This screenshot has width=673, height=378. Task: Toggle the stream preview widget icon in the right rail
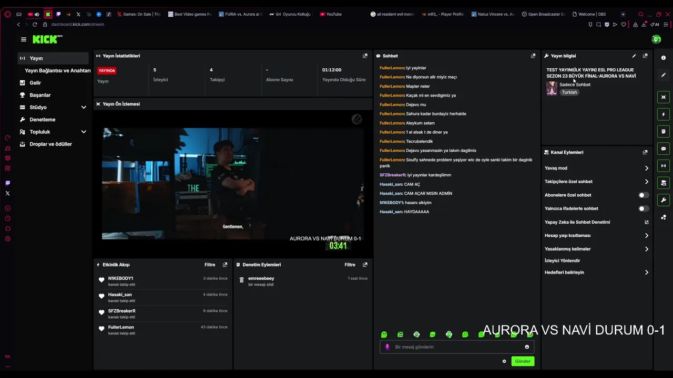[x=664, y=97]
